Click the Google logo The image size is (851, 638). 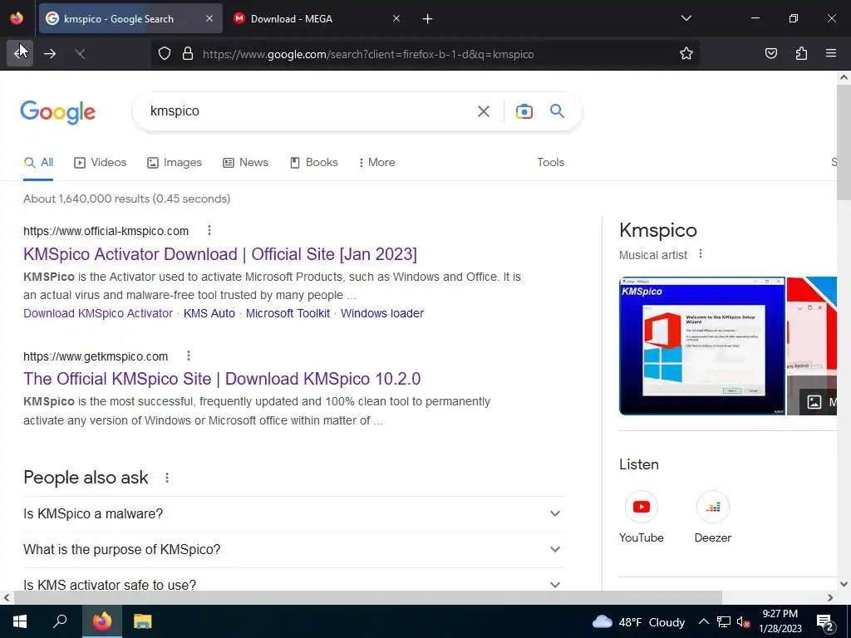click(x=57, y=112)
